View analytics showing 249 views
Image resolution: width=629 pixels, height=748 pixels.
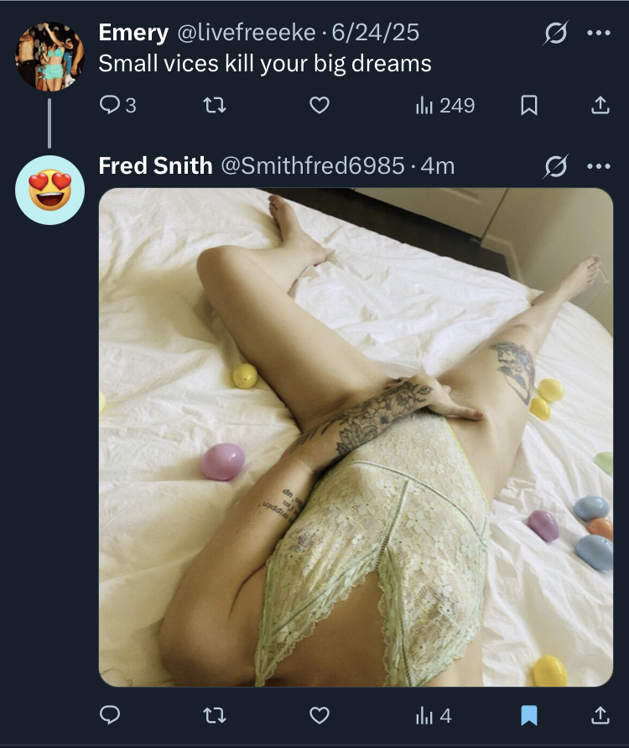click(445, 106)
